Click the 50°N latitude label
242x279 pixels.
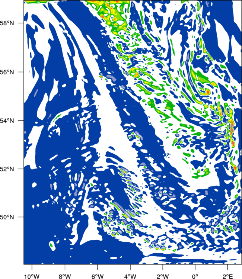point(7,217)
